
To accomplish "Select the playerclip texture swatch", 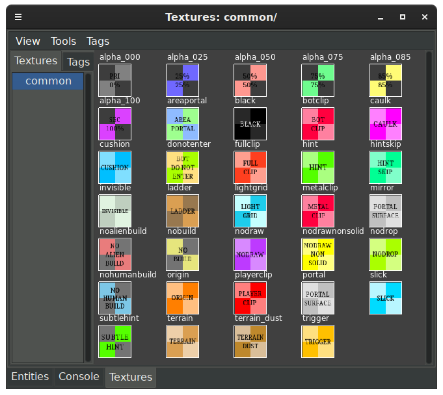I will point(250,298).
